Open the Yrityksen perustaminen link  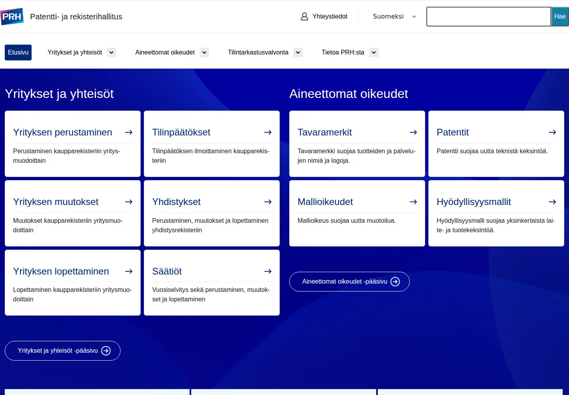point(62,132)
